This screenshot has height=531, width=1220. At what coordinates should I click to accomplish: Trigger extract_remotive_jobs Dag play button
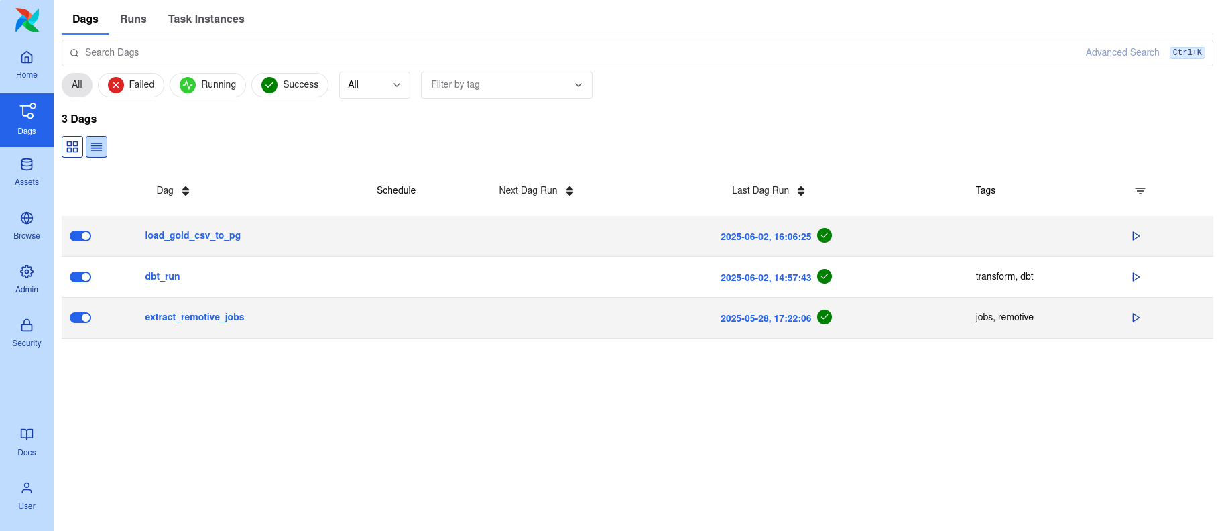(1136, 318)
